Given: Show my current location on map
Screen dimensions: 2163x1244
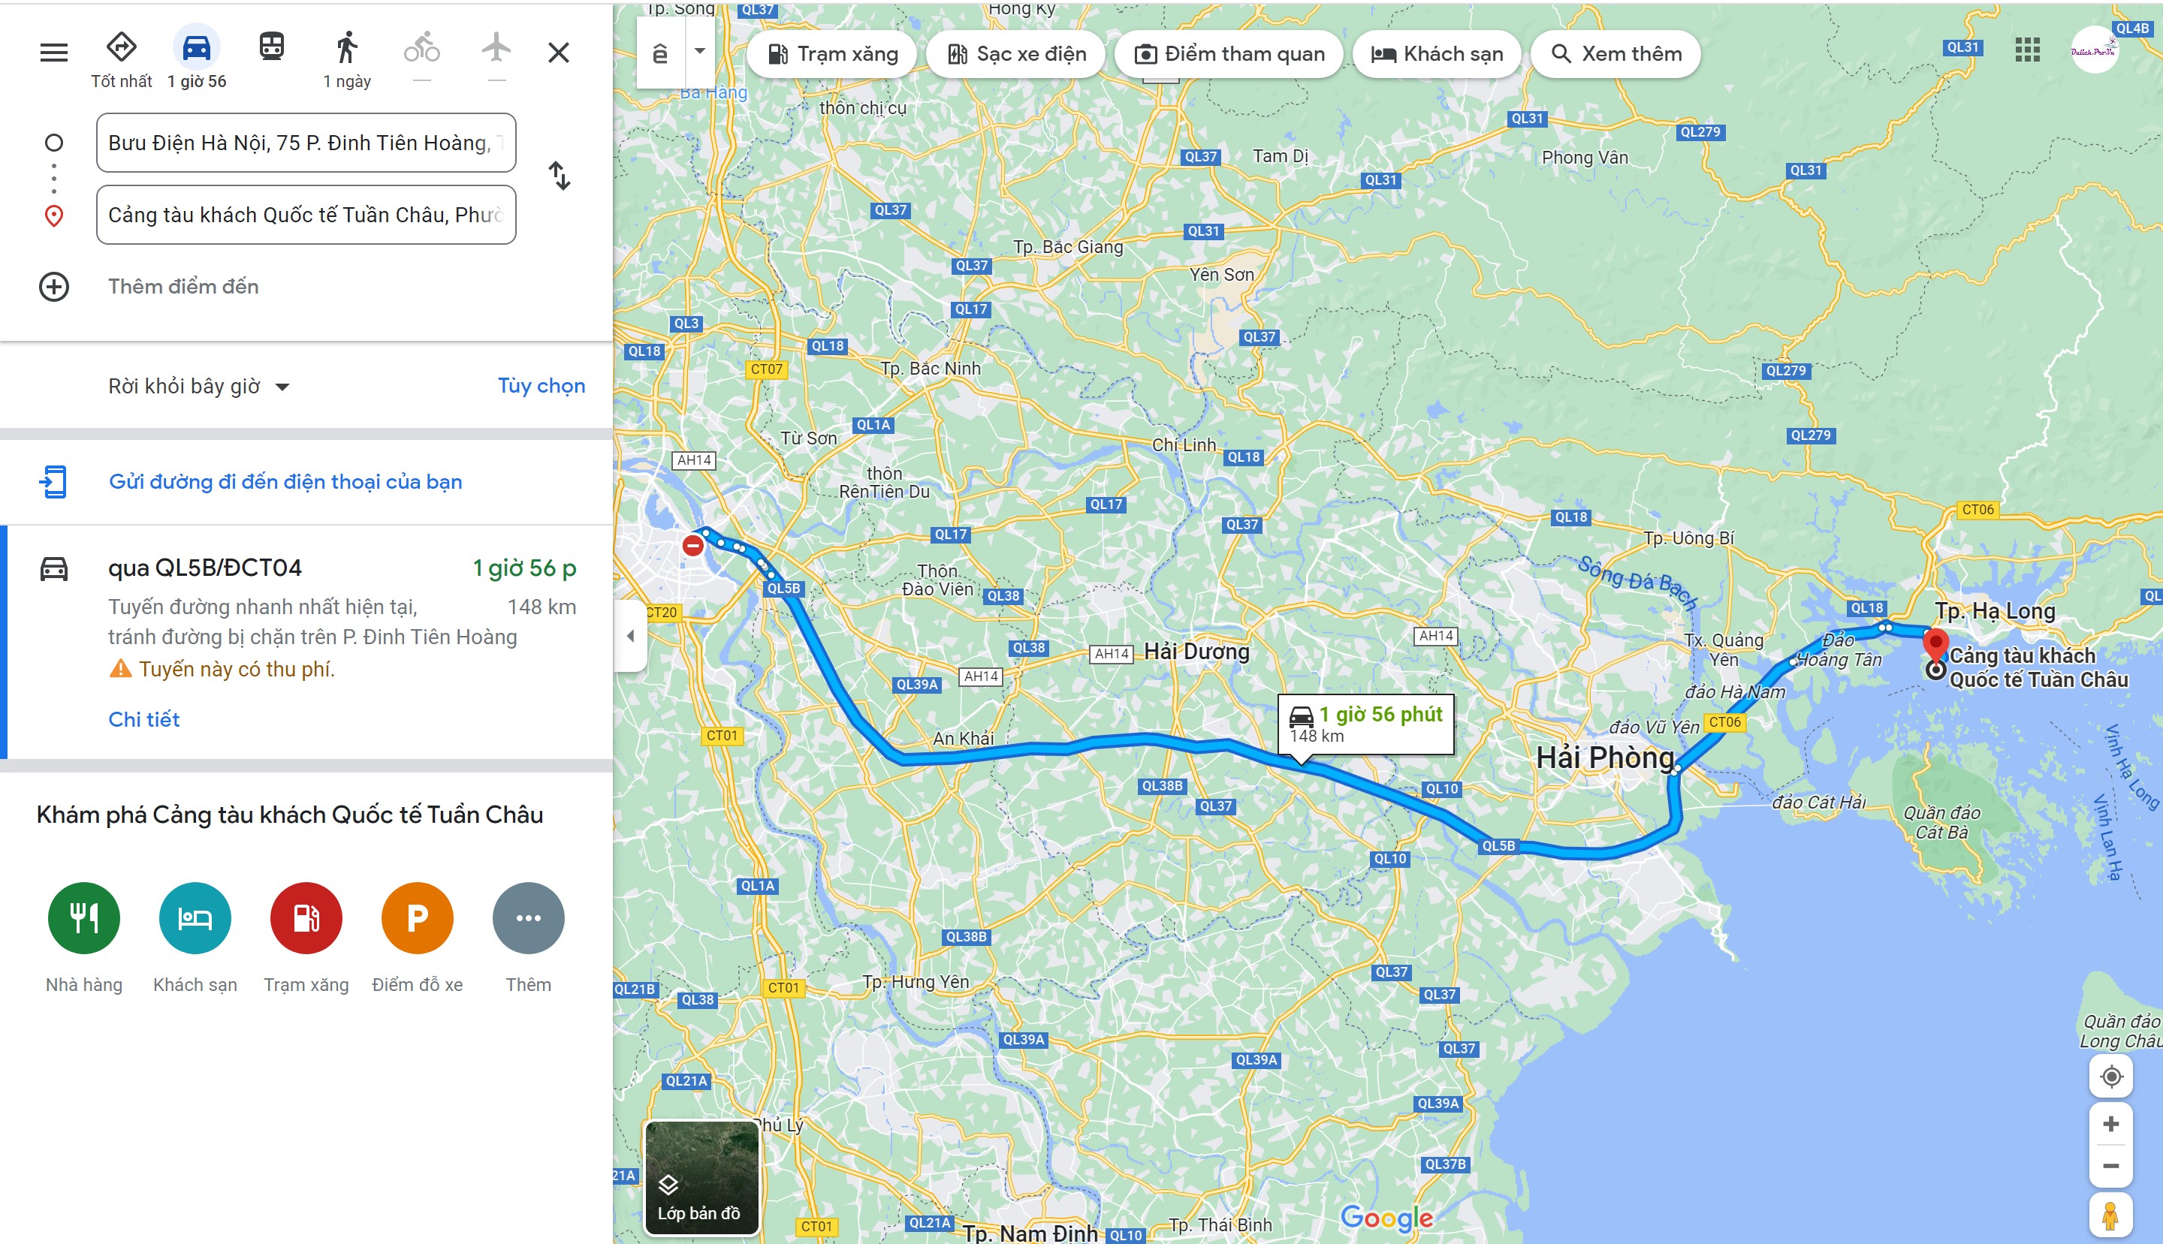Looking at the screenshot, I should click(x=2111, y=1076).
